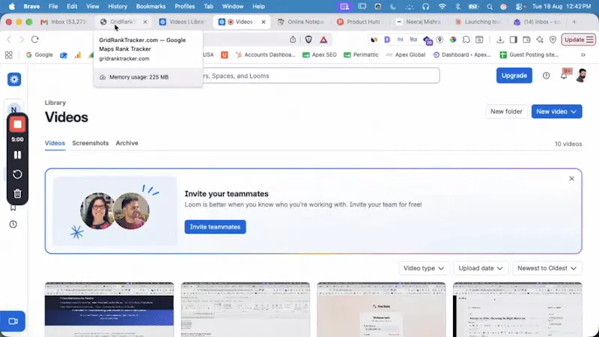
Task: Switch to the Gmail Inbox browser tab
Action: coord(64,22)
